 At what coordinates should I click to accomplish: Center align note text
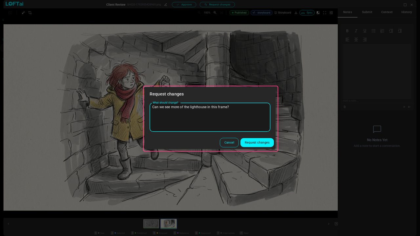click(356, 39)
